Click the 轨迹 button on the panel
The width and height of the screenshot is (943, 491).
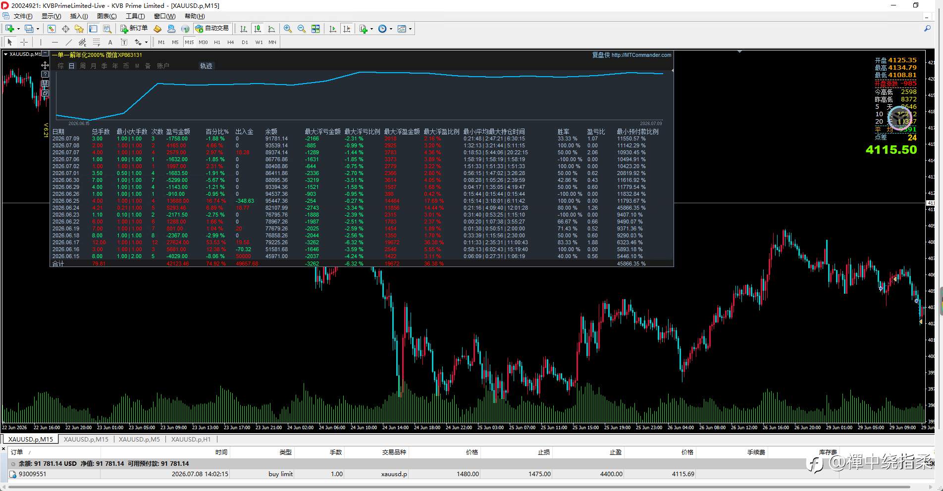click(x=206, y=66)
